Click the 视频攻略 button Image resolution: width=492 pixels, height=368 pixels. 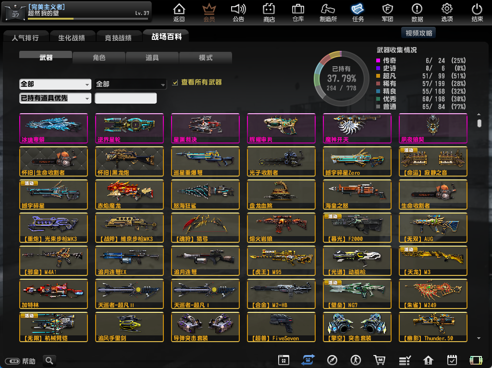(x=418, y=33)
